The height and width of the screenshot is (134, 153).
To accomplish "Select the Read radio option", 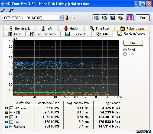I will 129,50.
